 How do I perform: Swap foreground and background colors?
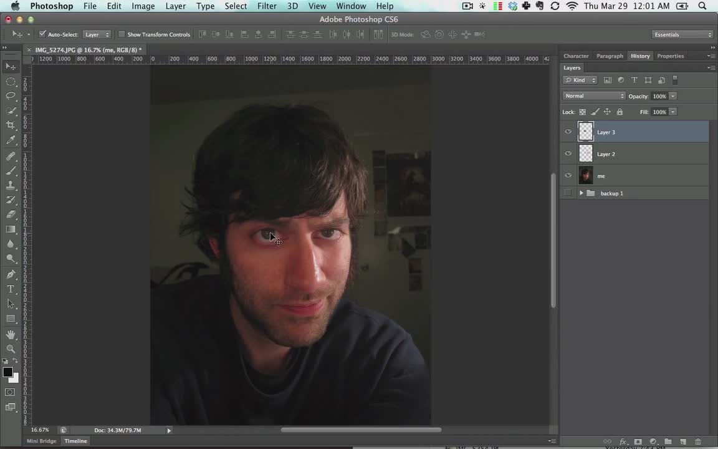(x=15, y=361)
